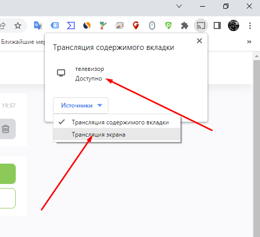260x237 pixels.
Task: Click the 19:57 timestamp text
Action: click(x=9, y=106)
